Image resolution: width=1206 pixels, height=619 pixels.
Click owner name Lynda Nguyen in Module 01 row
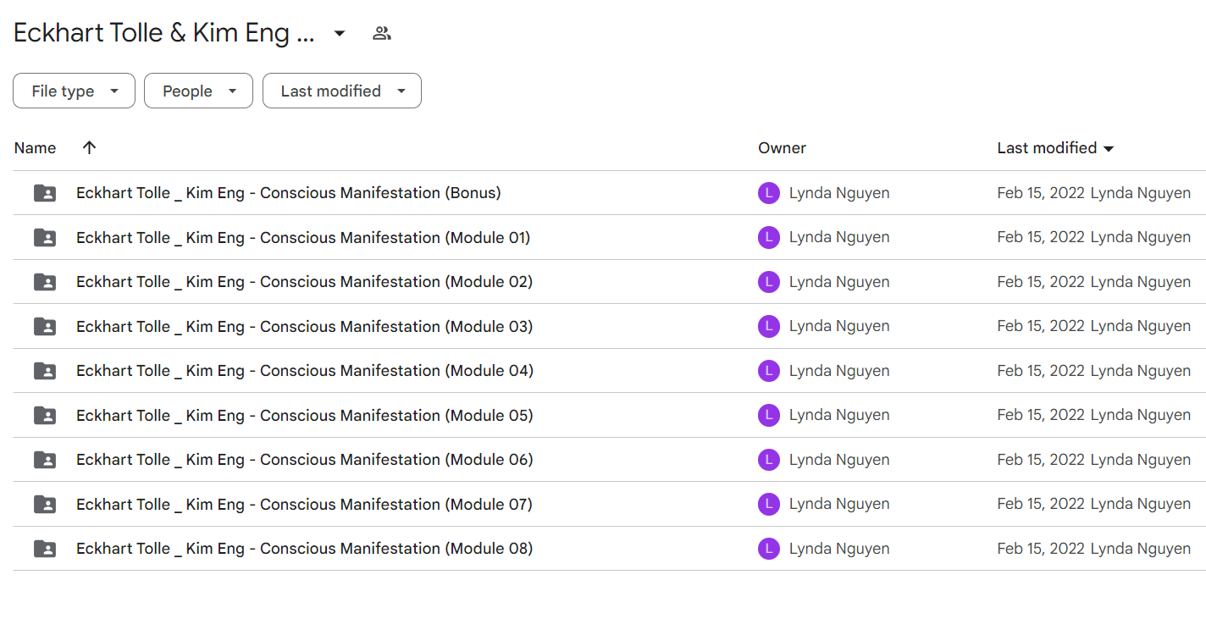tap(839, 238)
